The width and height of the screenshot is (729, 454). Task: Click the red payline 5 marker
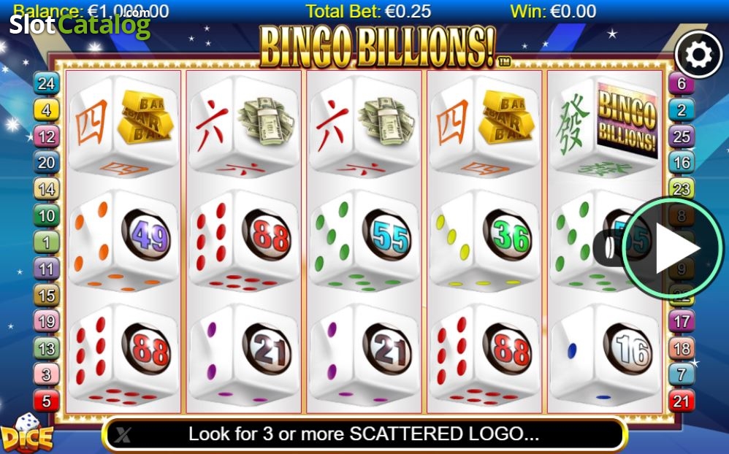[47, 401]
